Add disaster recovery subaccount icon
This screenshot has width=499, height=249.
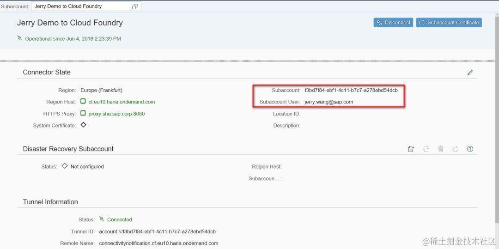[411, 149]
